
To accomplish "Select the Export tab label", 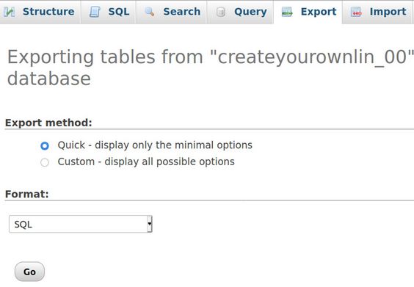I will [x=319, y=12].
